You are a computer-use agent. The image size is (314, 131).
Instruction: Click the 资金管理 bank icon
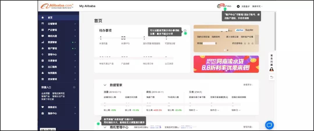pos(43,79)
